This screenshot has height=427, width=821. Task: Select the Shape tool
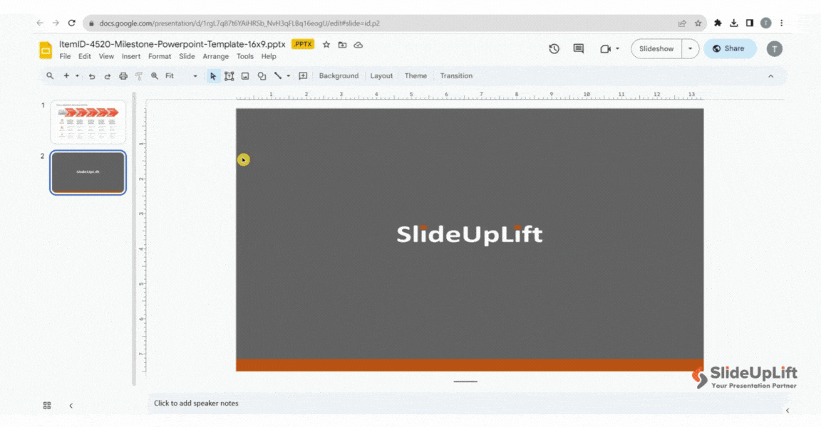click(262, 75)
